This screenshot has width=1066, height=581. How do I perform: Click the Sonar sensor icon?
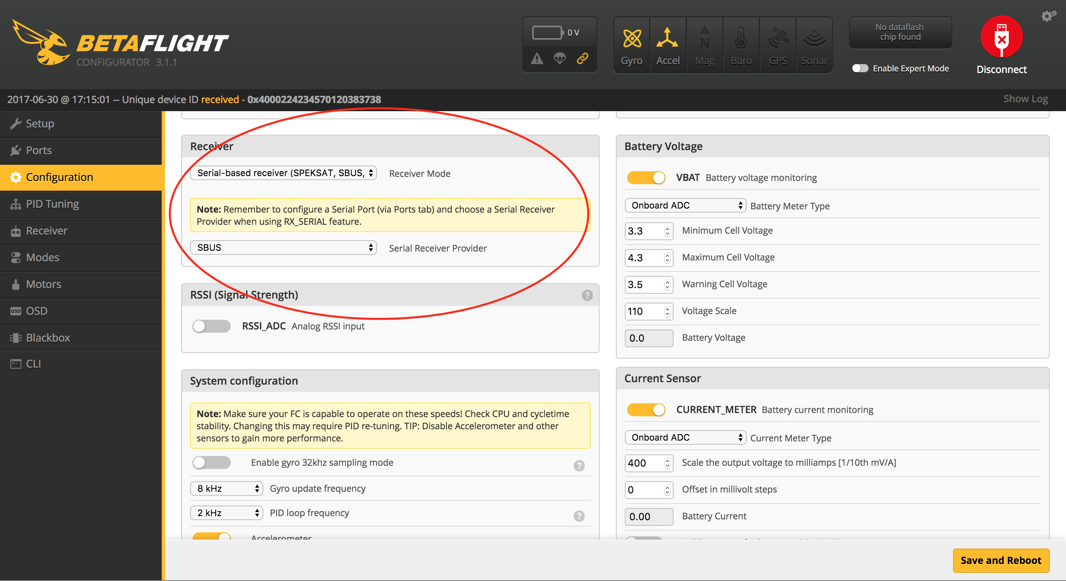[x=814, y=39]
